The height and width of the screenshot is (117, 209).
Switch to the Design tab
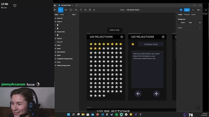coord(180,14)
